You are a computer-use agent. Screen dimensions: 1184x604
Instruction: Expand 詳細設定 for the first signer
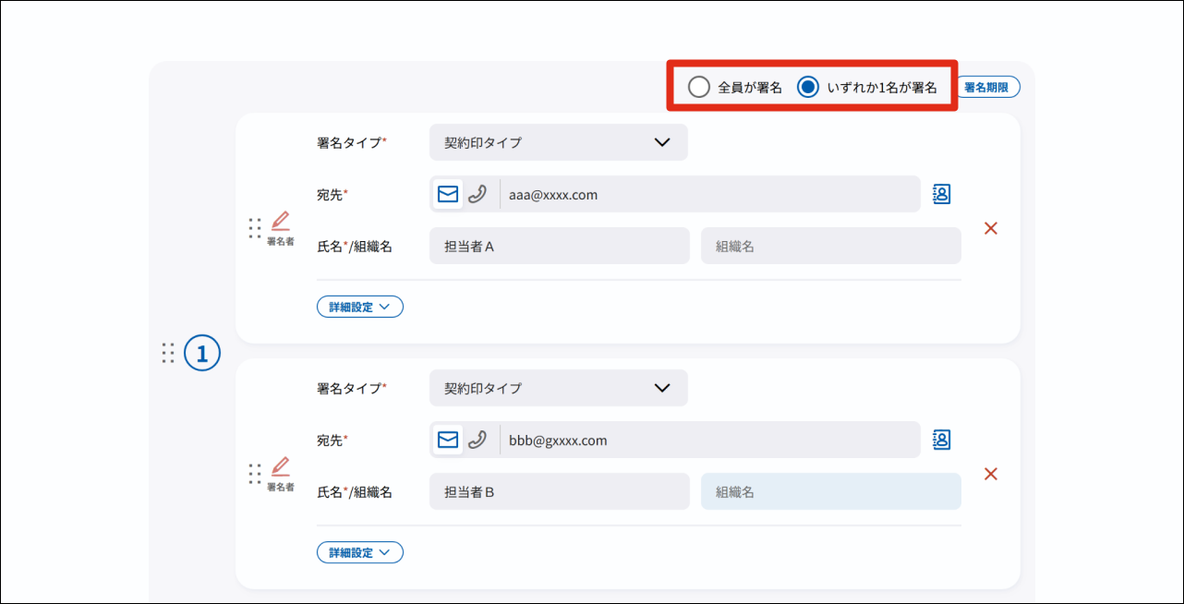(x=359, y=307)
